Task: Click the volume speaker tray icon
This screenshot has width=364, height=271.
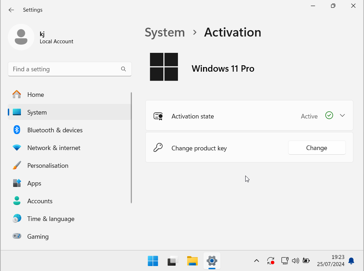Action: click(x=296, y=261)
